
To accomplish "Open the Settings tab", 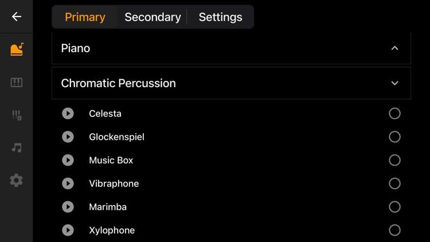I will [220, 17].
